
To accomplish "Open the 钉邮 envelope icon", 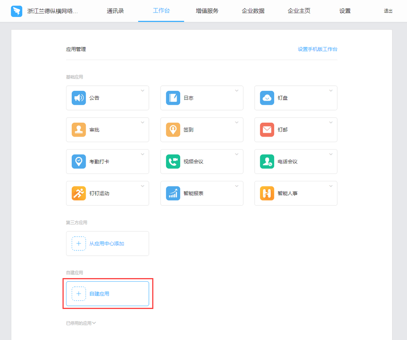I will (x=267, y=130).
